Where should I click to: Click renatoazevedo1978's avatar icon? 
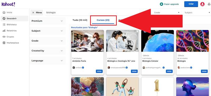click(109, 68)
